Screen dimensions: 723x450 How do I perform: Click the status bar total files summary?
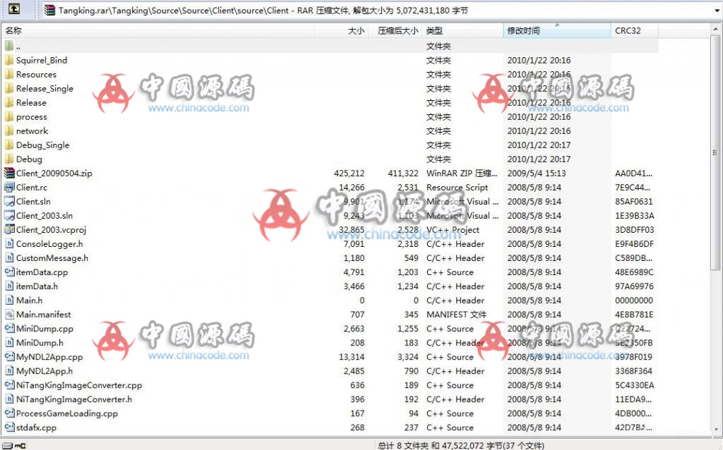460,445
